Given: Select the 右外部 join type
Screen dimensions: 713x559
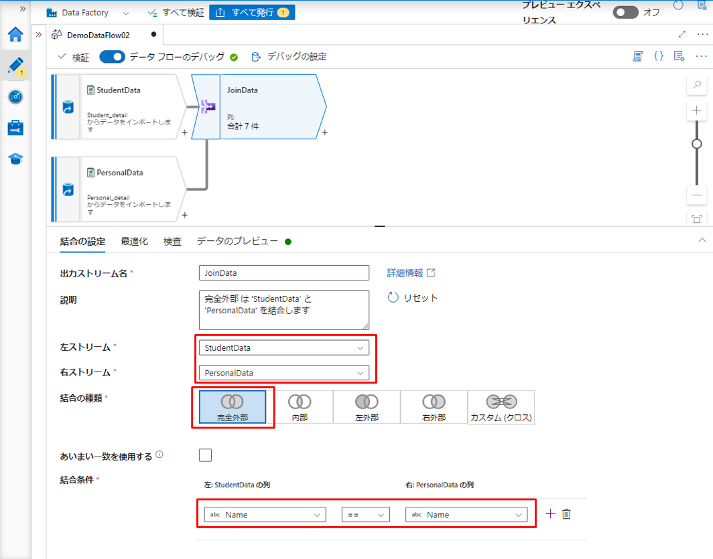Looking at the screenshot, I should pyautogui.click(x=434, y=407).
